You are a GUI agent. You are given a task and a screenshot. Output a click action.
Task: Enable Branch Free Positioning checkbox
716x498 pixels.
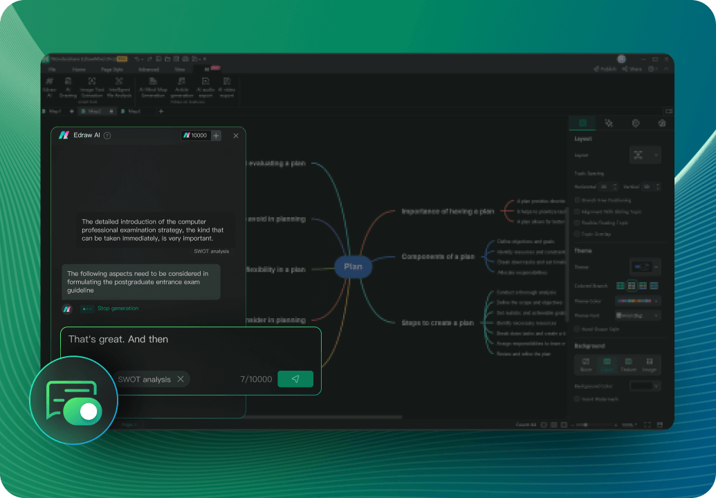(x=578, y=200)
